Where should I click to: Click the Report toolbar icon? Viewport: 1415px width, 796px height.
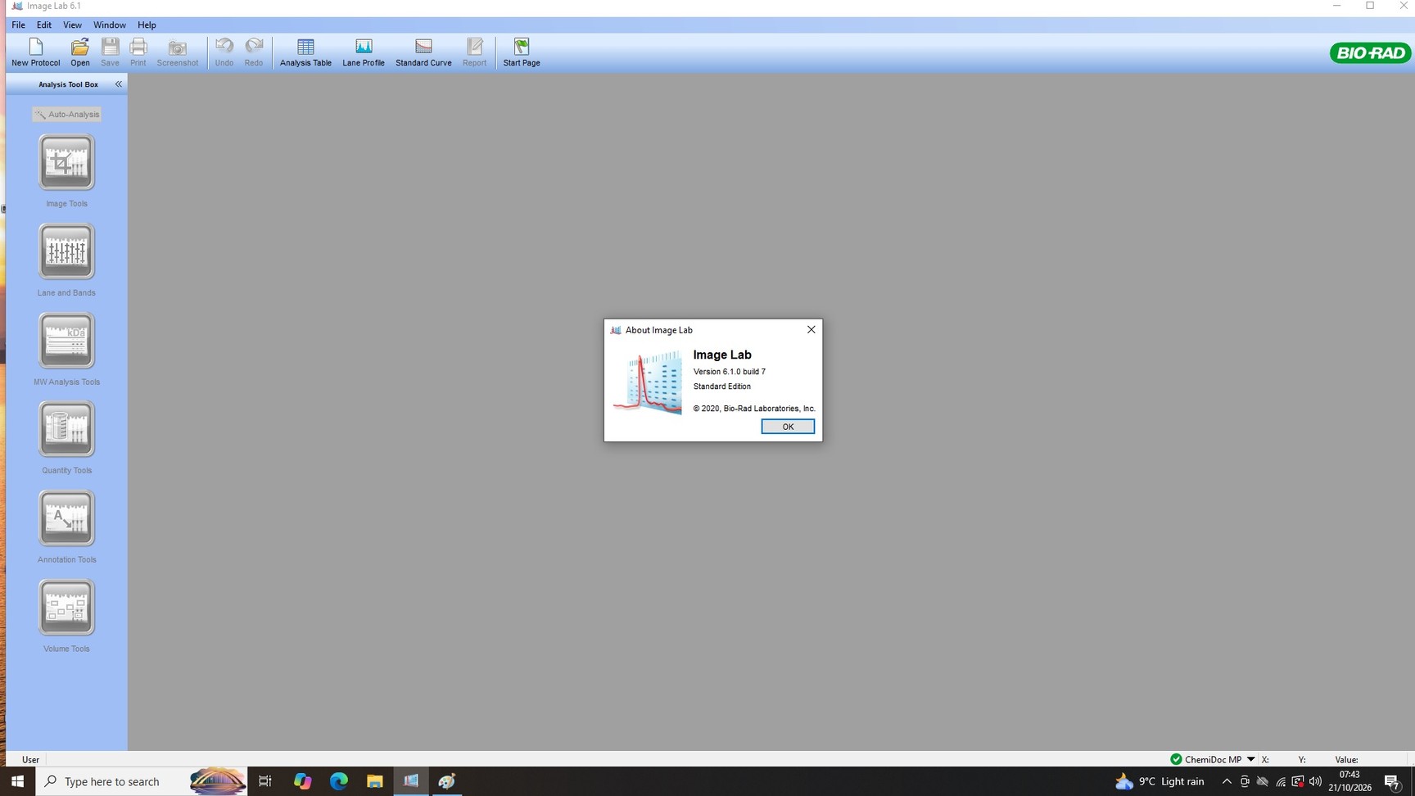coord(474,52)
